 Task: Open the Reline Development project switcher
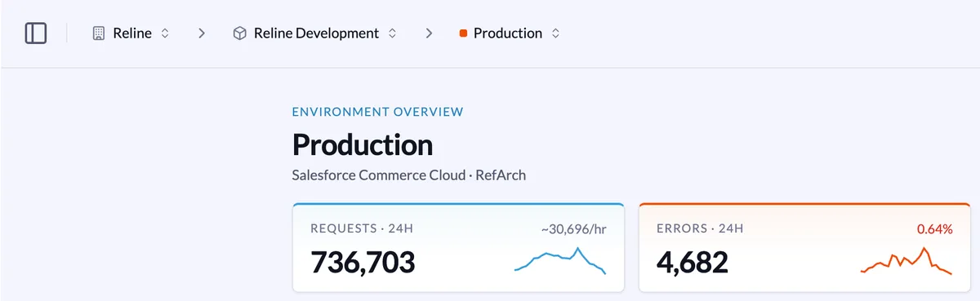pos(314,33)
